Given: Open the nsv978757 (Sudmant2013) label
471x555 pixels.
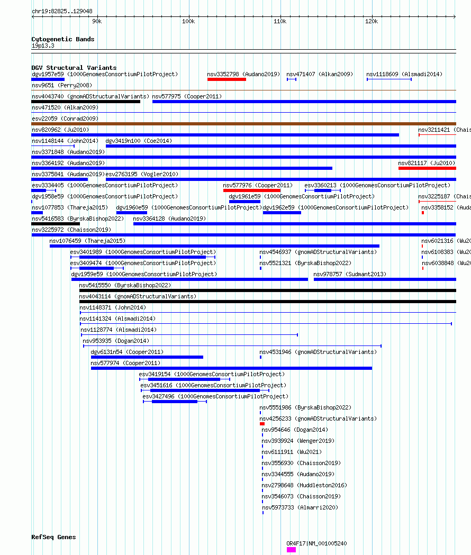Looking at the screenshot, I should [350, 274].
